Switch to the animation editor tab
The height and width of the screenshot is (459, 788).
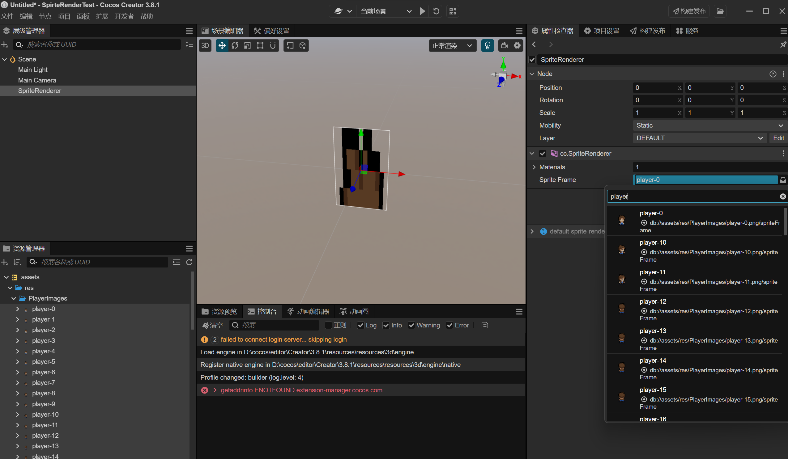pos(308,312)
